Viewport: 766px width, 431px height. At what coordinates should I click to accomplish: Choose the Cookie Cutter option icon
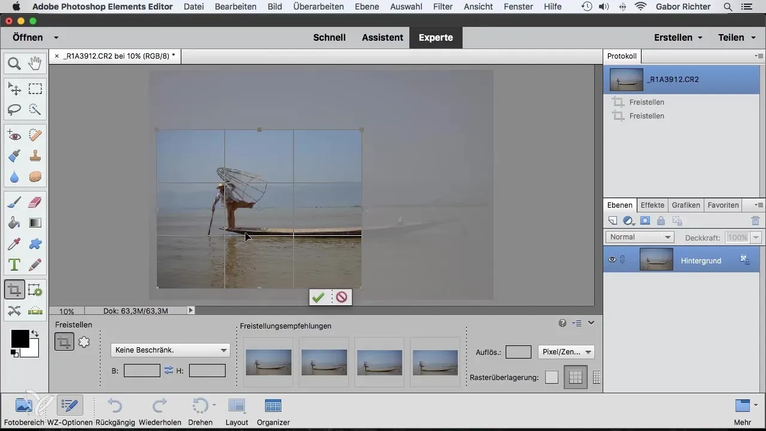[84, 341]
